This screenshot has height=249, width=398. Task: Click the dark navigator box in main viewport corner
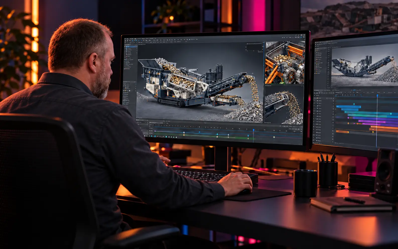(x=254, y=47)
